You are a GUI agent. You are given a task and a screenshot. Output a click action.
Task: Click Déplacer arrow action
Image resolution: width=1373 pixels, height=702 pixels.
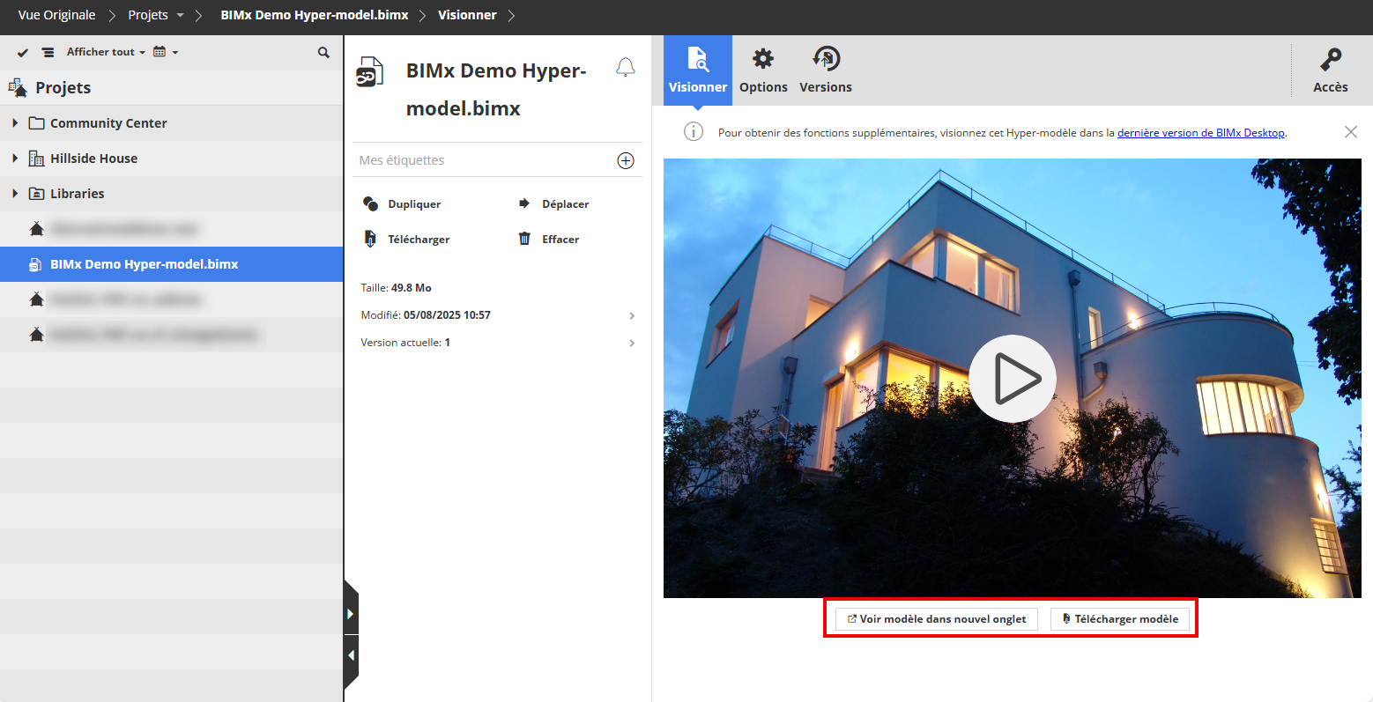(x=524, y=204)
